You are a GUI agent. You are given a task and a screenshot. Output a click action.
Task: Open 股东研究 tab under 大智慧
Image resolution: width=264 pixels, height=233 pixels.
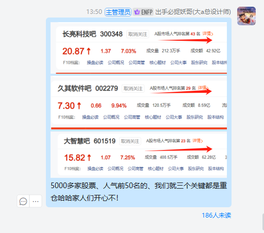[196, 169]
